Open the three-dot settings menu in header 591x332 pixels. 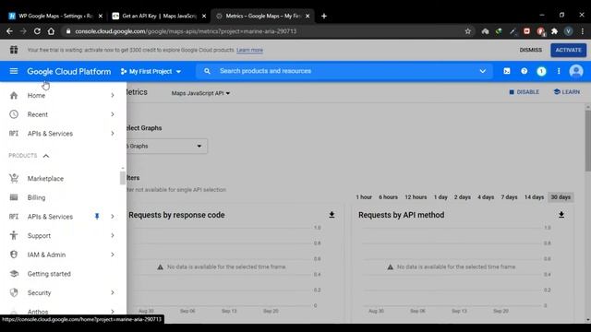coord(559,71)
